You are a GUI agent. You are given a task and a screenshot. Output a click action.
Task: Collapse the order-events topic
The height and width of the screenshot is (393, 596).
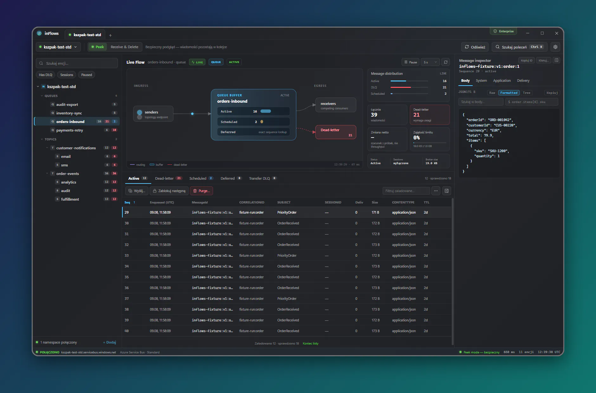47,173
